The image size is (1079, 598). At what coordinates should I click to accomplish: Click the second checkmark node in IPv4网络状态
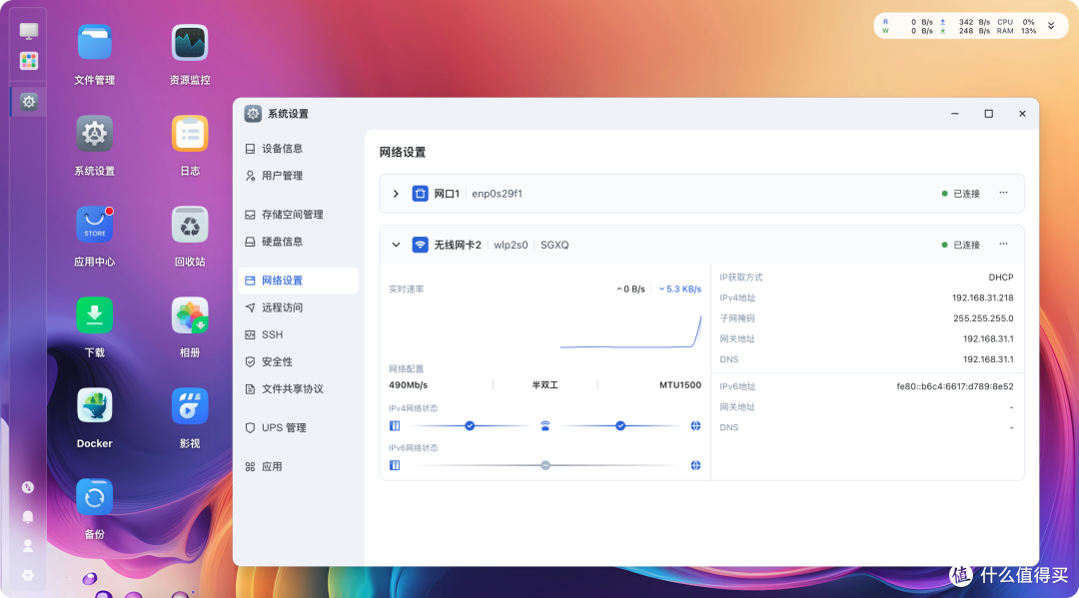[620, 426]
